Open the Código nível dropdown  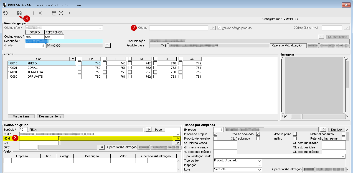(100, 28)
